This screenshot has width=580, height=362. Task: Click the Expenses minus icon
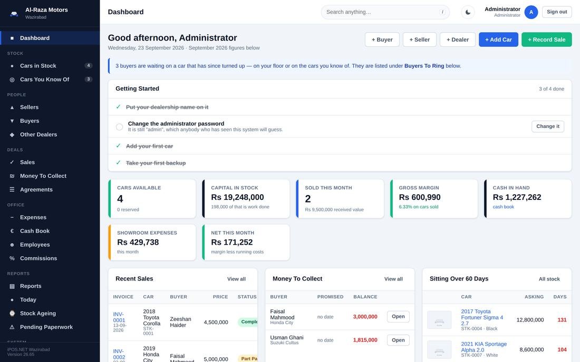(12, 217)
